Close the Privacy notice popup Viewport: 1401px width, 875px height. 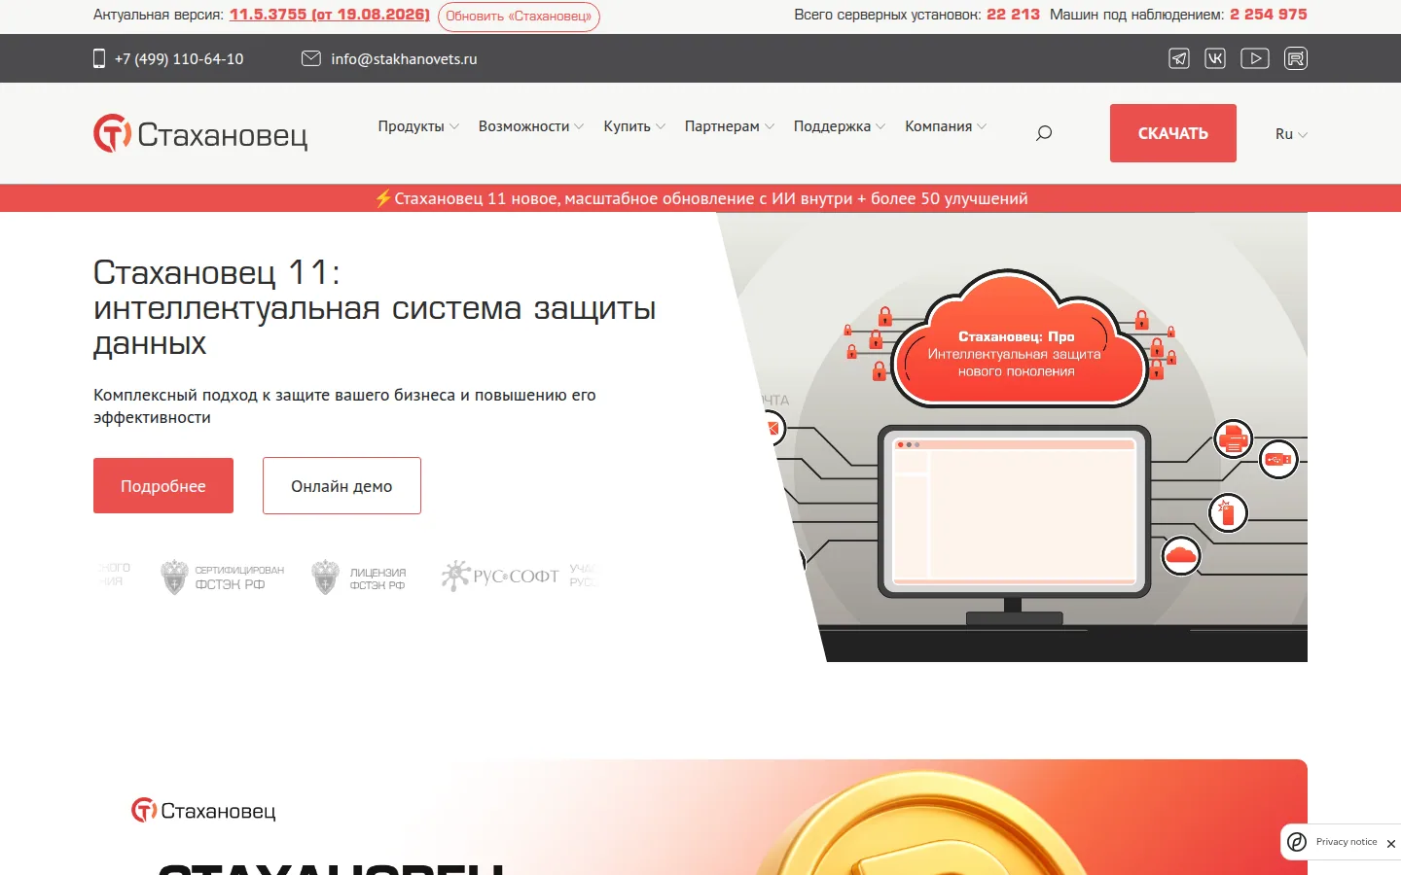pyautogui.click(x=1390, y=844)
